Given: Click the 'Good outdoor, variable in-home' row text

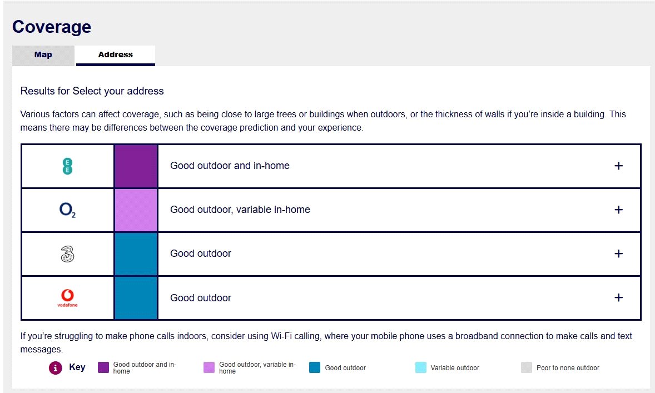Looking at the screenshot, I should [240, 210].
